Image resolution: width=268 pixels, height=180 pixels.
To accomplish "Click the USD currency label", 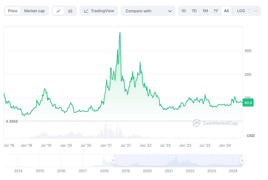I will click(x=251, y=136).
